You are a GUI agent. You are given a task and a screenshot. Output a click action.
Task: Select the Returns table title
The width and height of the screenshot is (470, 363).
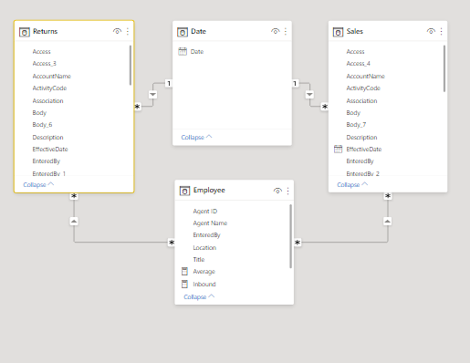click(x=45, y=31)
